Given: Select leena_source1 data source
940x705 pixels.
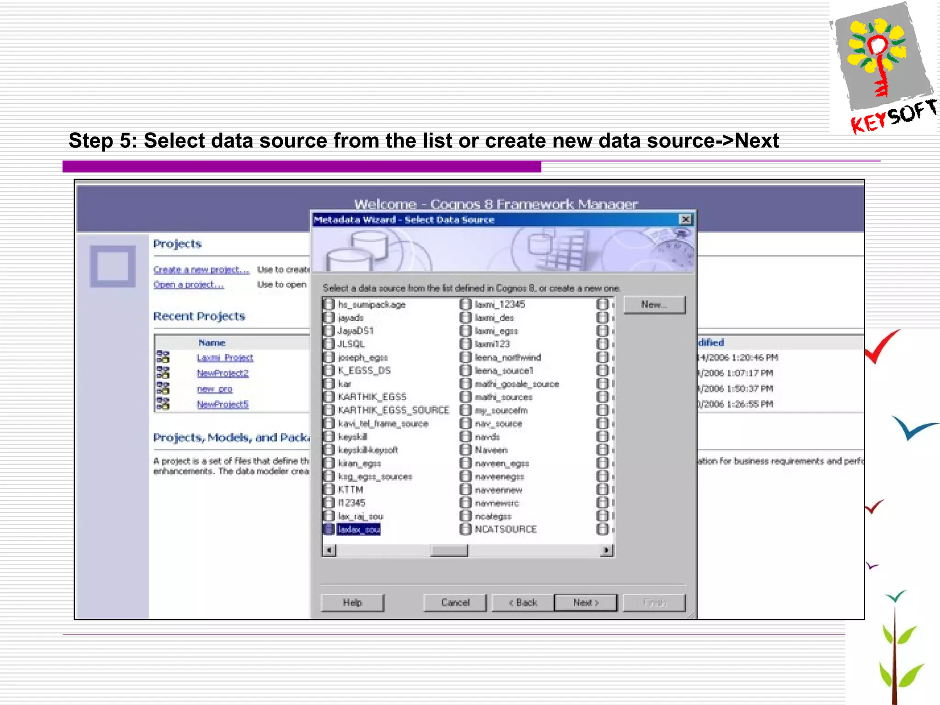Looking at the screenshot, I should point(504,370).
